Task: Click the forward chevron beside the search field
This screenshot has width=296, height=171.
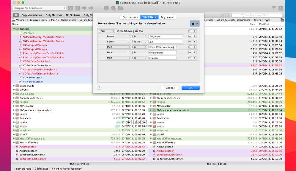Action: click(228, 15)
